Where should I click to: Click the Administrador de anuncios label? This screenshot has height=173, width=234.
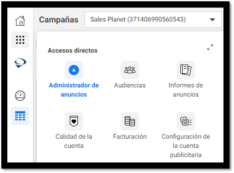[x=74, y=90]
